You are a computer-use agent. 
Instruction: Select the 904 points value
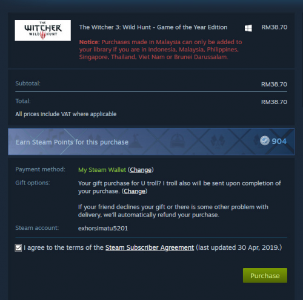(279, 141)
